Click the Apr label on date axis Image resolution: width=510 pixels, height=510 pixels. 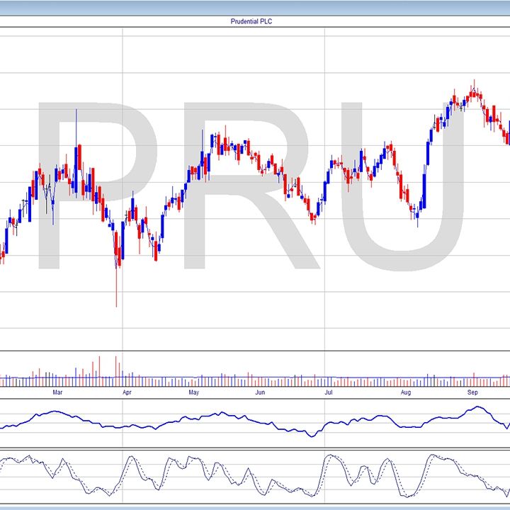127,392
